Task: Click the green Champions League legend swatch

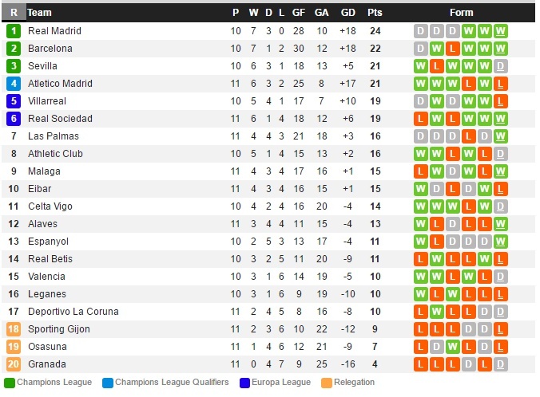Action: [x=10, y=383]
